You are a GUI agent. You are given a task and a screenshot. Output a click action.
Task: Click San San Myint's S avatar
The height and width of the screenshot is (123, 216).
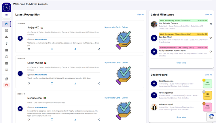(154, 38)
